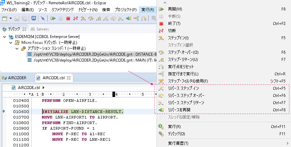The height and width of the screenshot is (147, 291).
Task: Choose リバース ステップ リターン menu entry
Action: tap(224, 103)
